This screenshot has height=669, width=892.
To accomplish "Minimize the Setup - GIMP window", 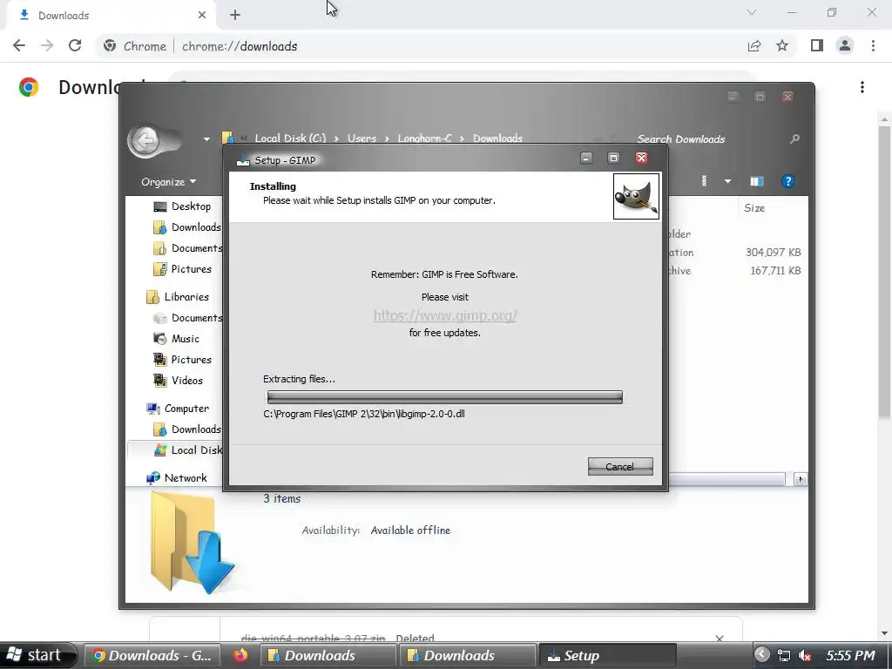I will coord(586,159).
